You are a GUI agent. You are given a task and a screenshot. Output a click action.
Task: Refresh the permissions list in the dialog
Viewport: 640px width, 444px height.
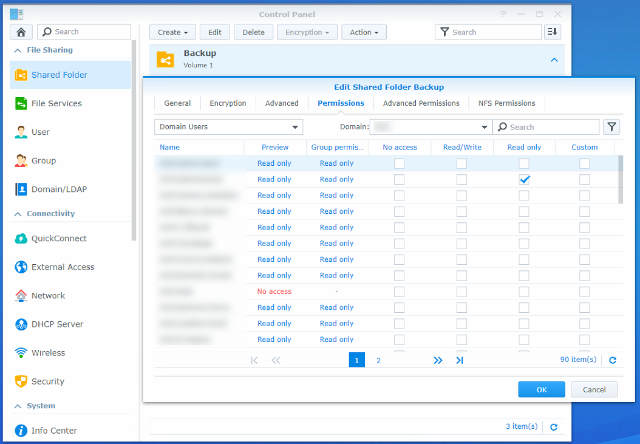click(x=613, y=360)
